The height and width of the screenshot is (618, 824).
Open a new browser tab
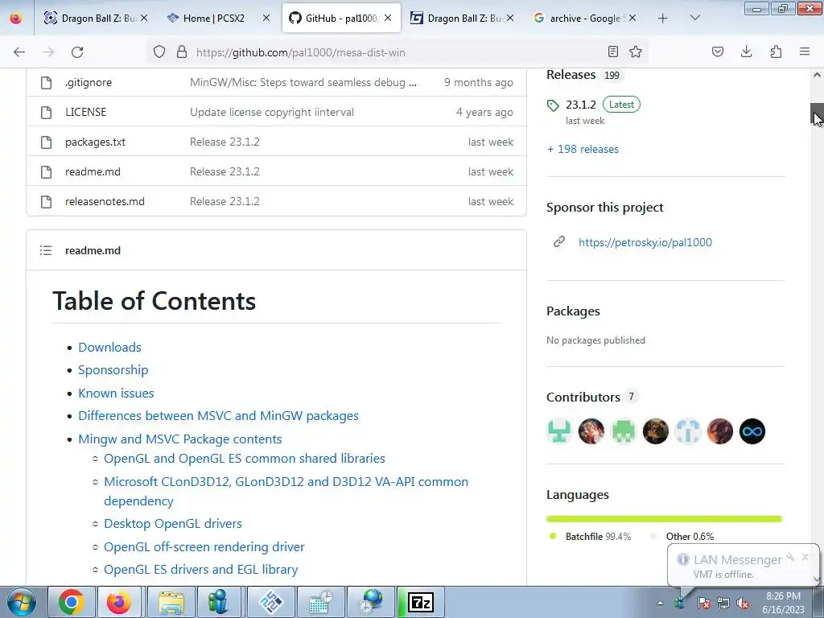[663, 19]
